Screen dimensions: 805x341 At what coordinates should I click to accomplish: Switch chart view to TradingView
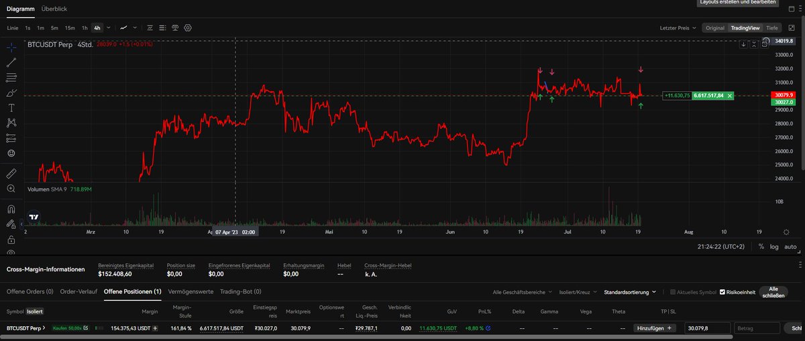click(x=745, y=28)
